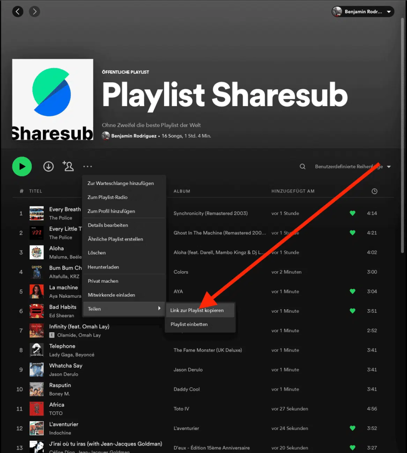Click artist Lady Gaga, Beyoncé
This screenshot has height=453, width=407.
(72, 354)
